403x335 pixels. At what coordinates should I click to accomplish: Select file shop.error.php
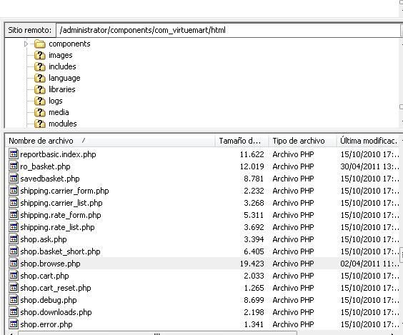(x=46, y=324)
